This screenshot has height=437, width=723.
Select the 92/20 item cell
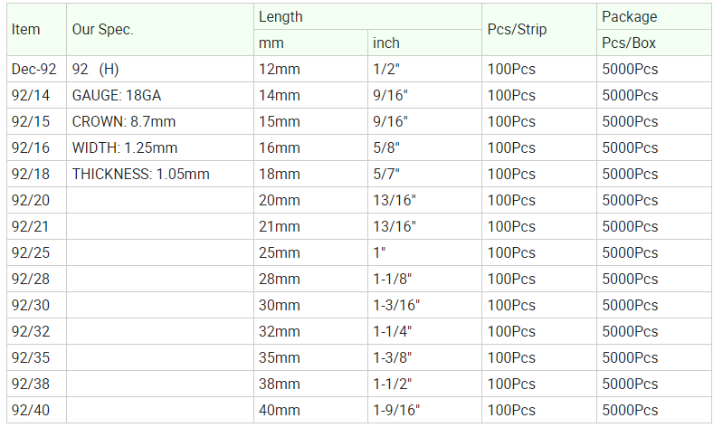36,200
